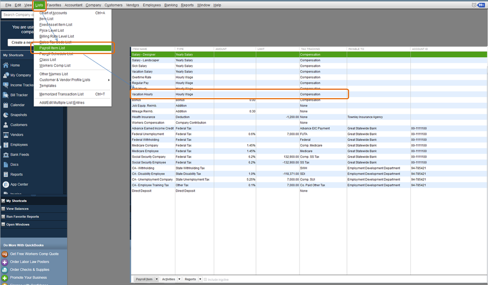The image size is (488, 285).
Task: Choose Memorized Transaction List entry
Action: click(x=72, y=94)
